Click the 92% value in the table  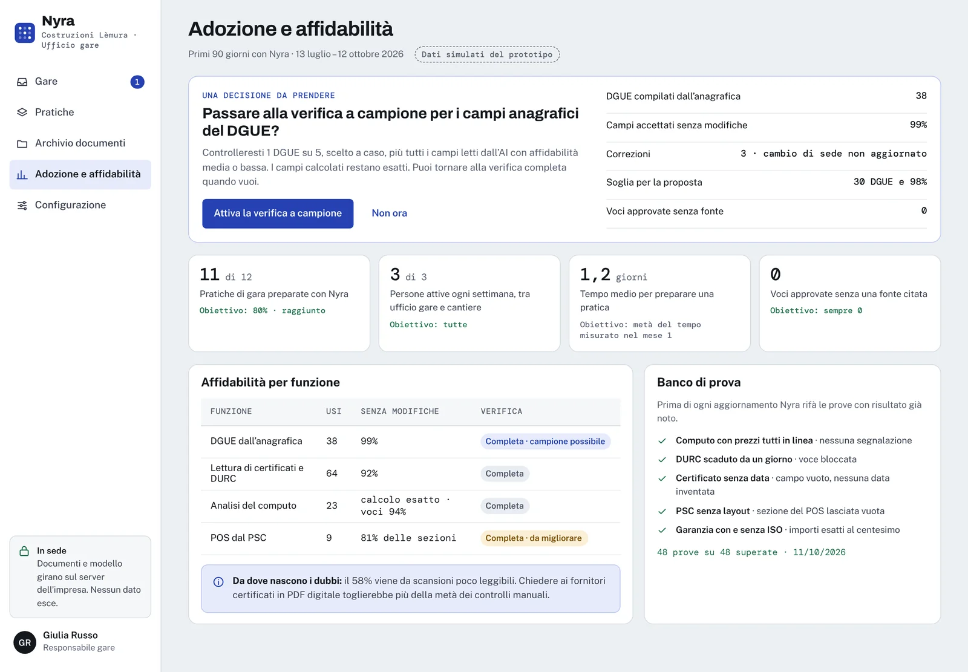click(x=369, y=474)
